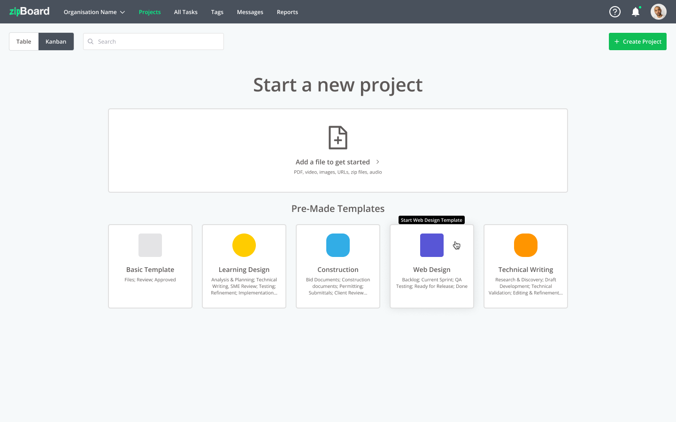
Task: Focus the Search input field
Action: tap(154, 42)
